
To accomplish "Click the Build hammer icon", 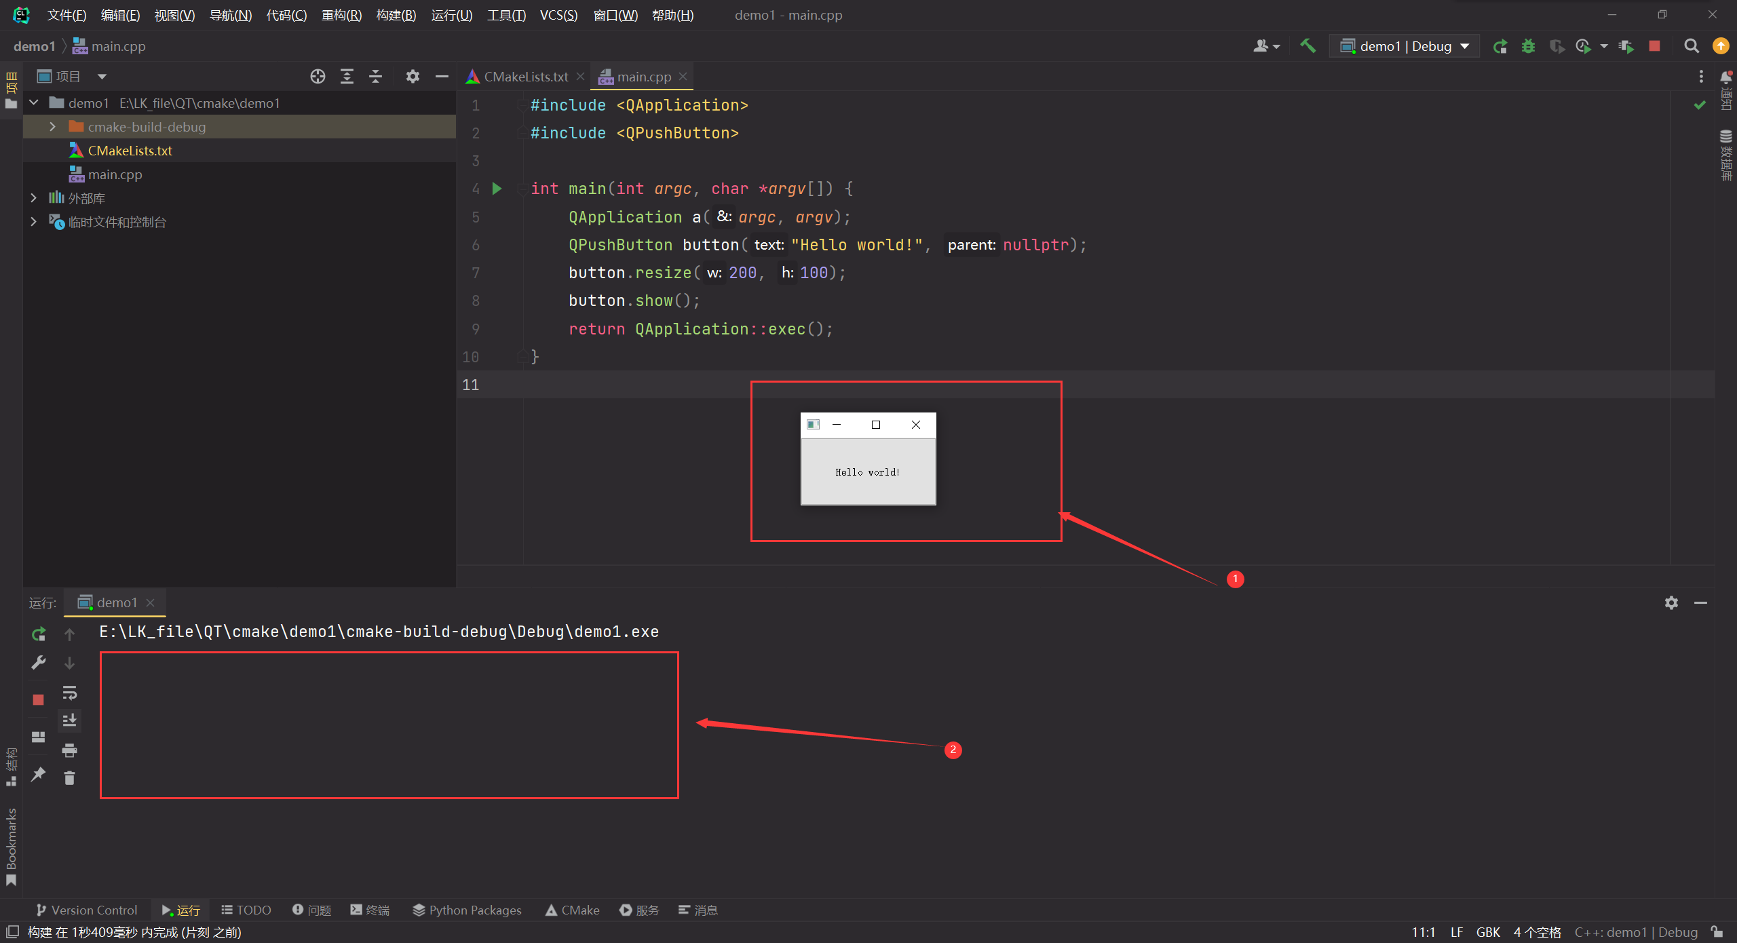I will pyautogui.click(x=1307, y=46).
